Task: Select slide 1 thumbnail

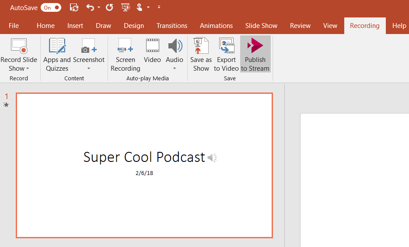Action: pyautogui.click(x=144, y=165)
